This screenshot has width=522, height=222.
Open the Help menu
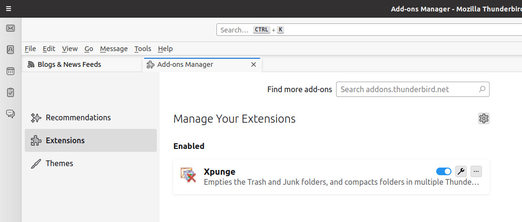pyautogui.click(x=165, y=49)
